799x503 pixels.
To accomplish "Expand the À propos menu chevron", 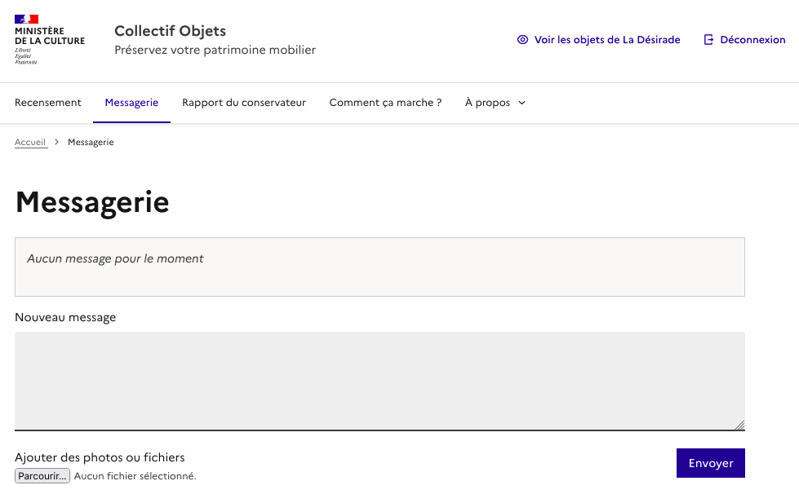I will pos(522,103).
